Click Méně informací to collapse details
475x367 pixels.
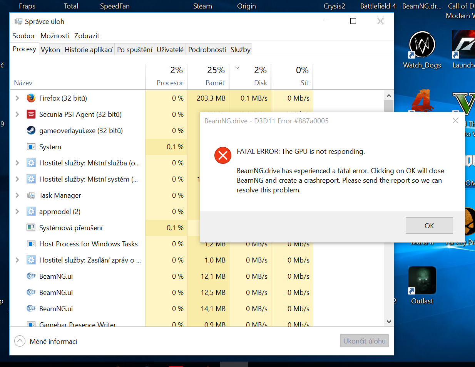coord(54,342)
